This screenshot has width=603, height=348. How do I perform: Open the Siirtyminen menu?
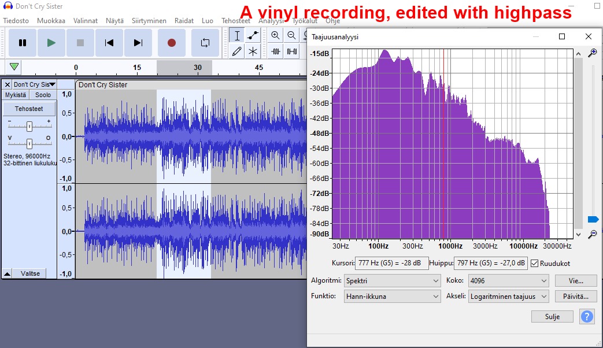(x=149, y=21)
